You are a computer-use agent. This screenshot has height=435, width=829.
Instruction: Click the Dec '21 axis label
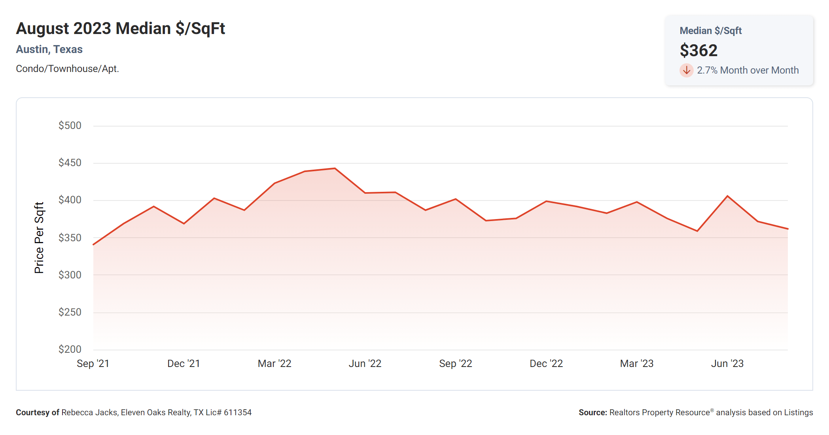point(184,363)
